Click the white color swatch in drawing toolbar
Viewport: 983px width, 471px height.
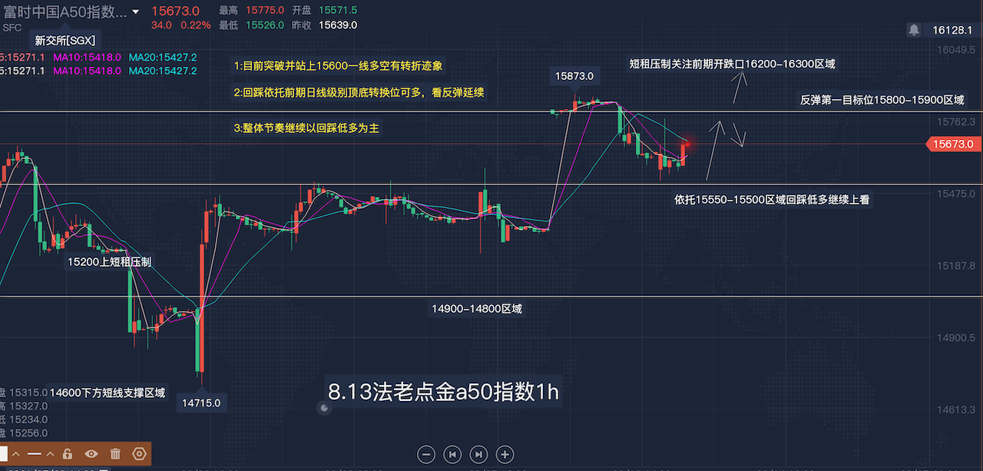3,453
